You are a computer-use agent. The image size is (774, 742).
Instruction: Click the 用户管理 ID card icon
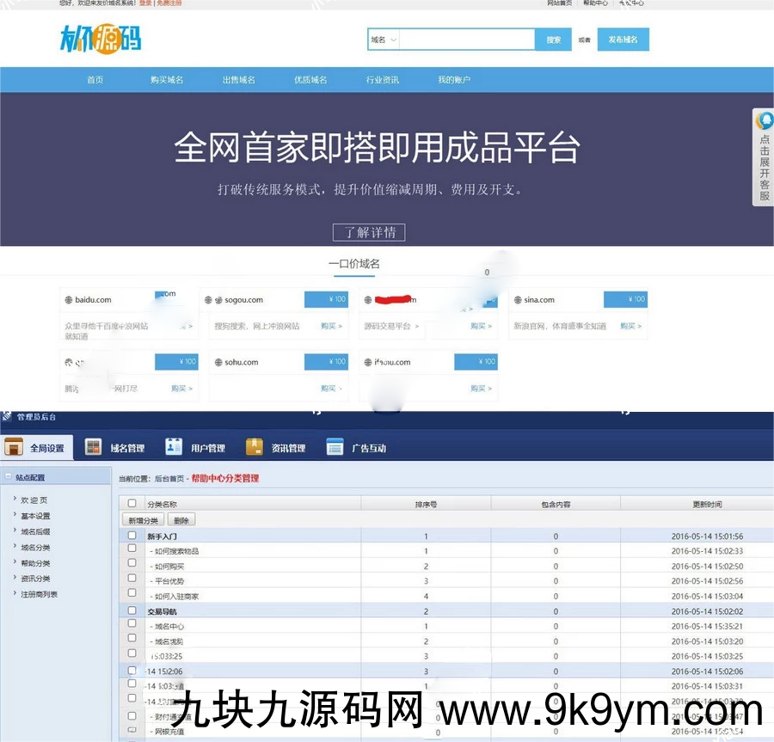(174, 447)
